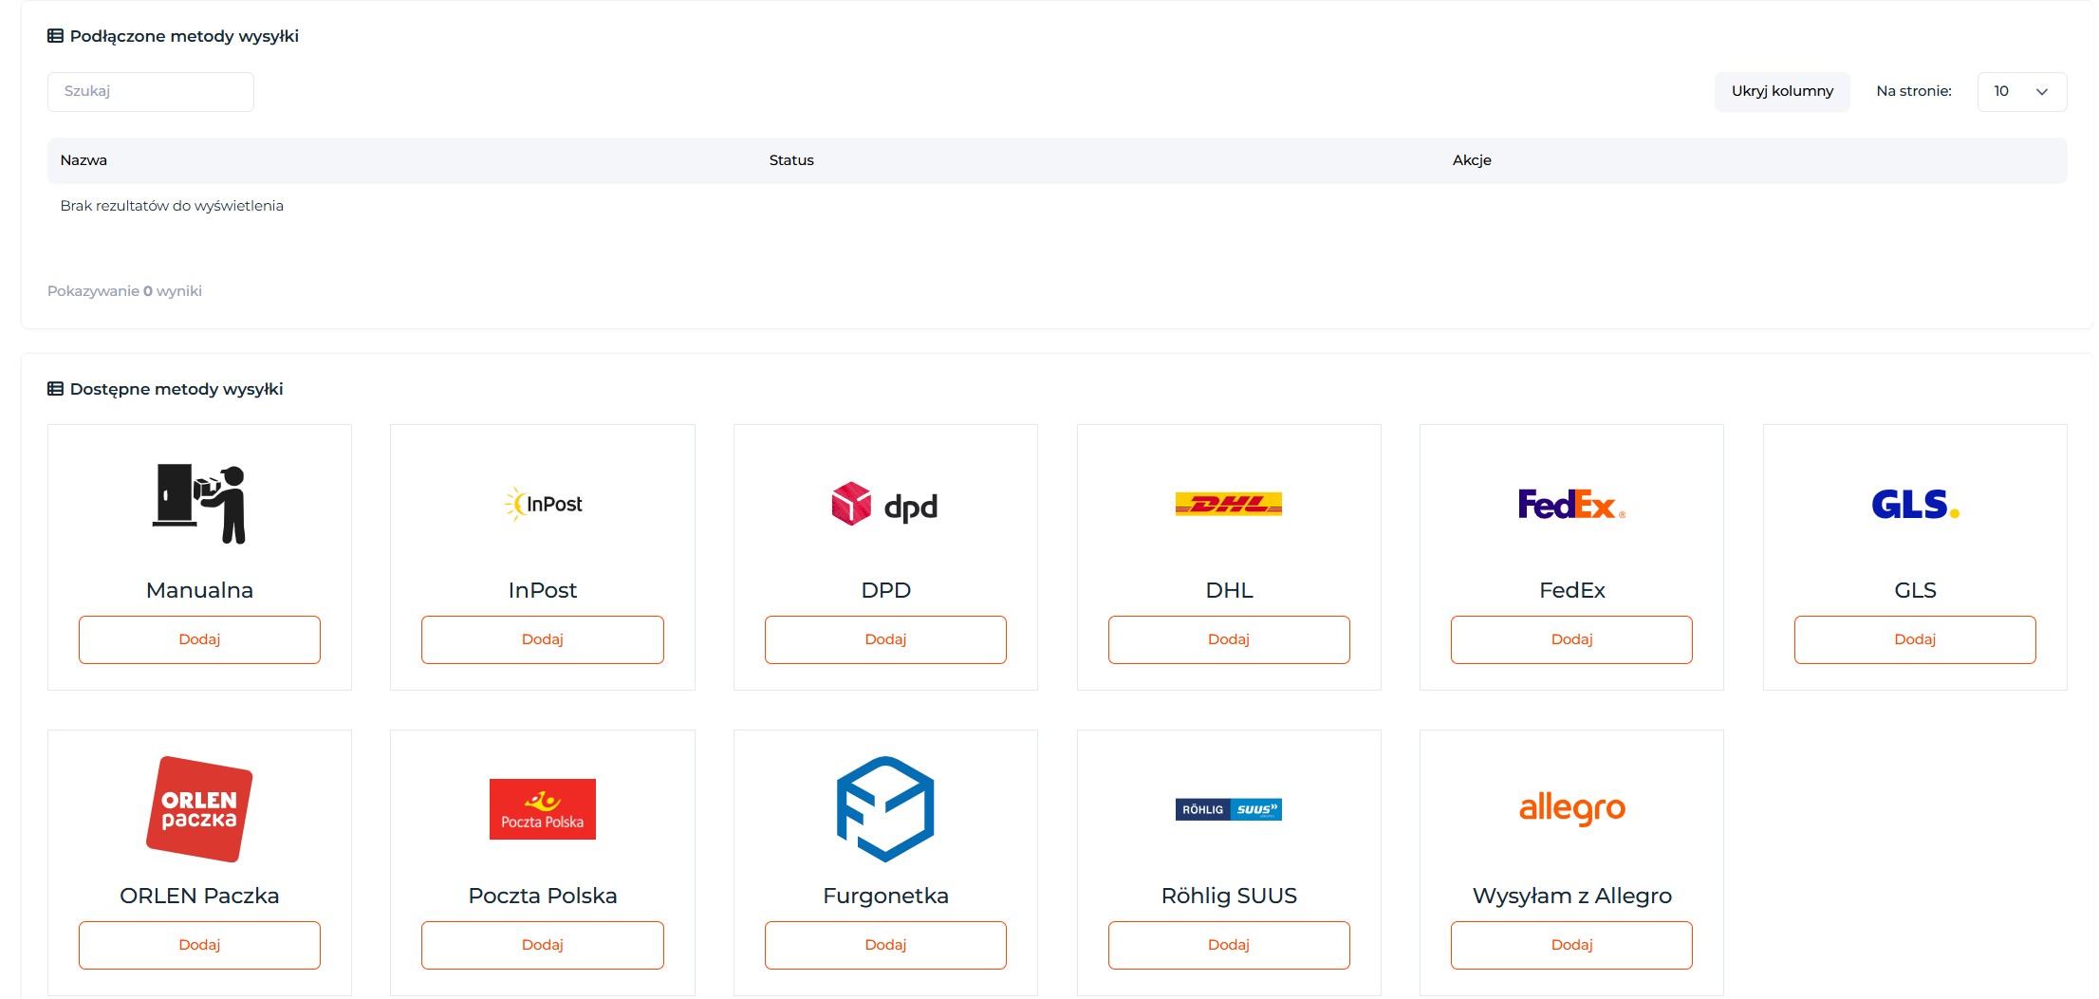Image resolution: width=2099 pixels, height=999 pixels.
Task: Add the InPost shipping method
Action: [x=543, y=639]
